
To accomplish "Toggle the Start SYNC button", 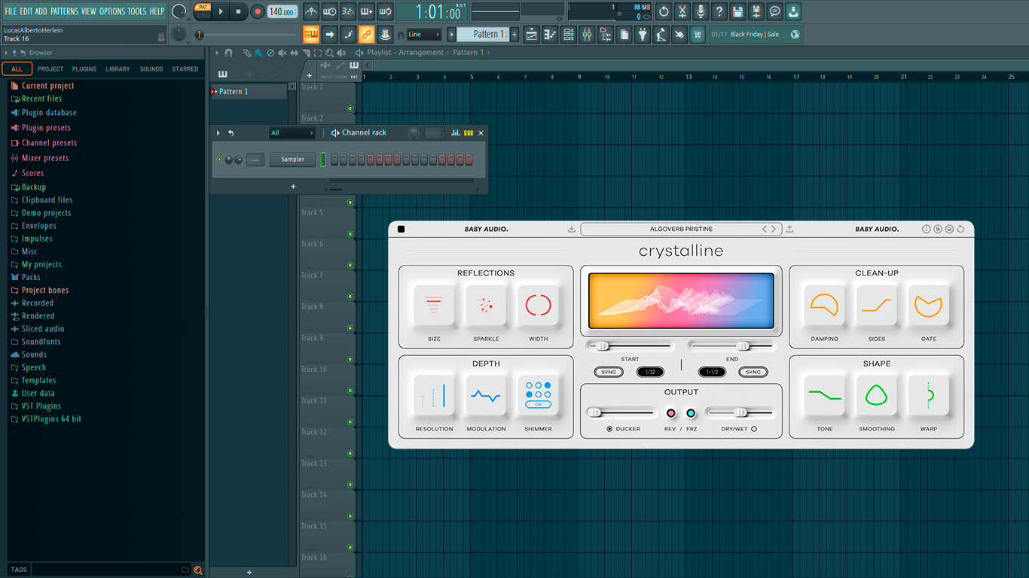I will point(609,373).
